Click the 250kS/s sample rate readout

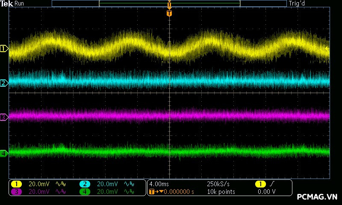click(x=218, y=184)
